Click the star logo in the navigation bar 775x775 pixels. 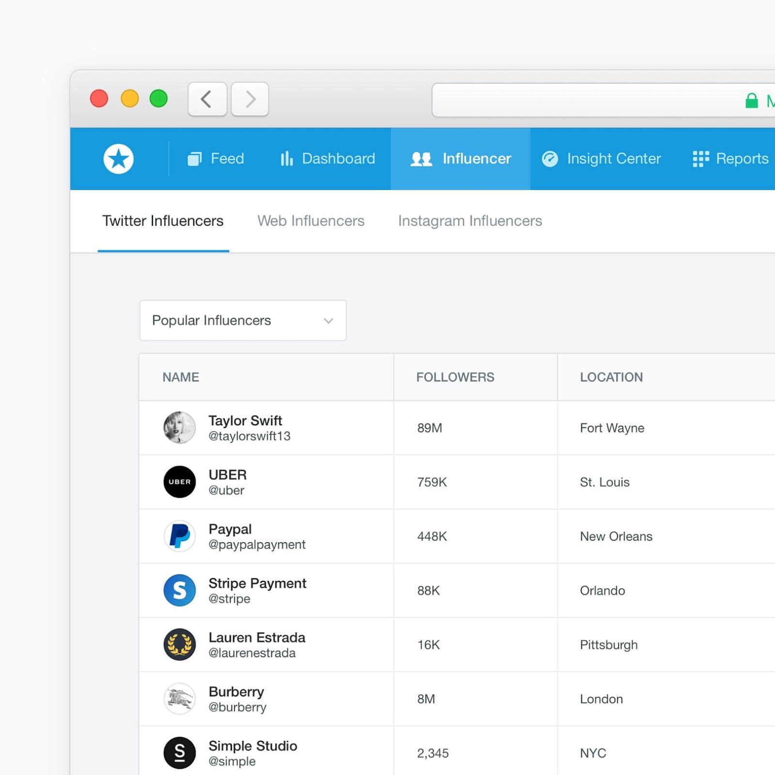(x=118, y=159)
